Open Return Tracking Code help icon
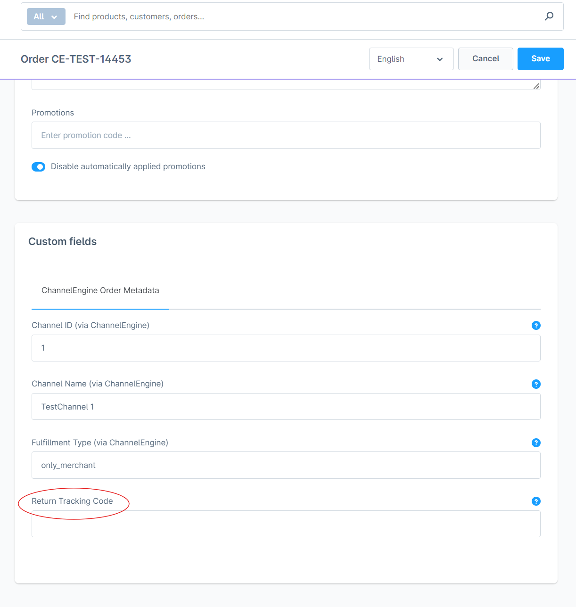This screenshot has width=576, height=607. (x=536, y=501)
